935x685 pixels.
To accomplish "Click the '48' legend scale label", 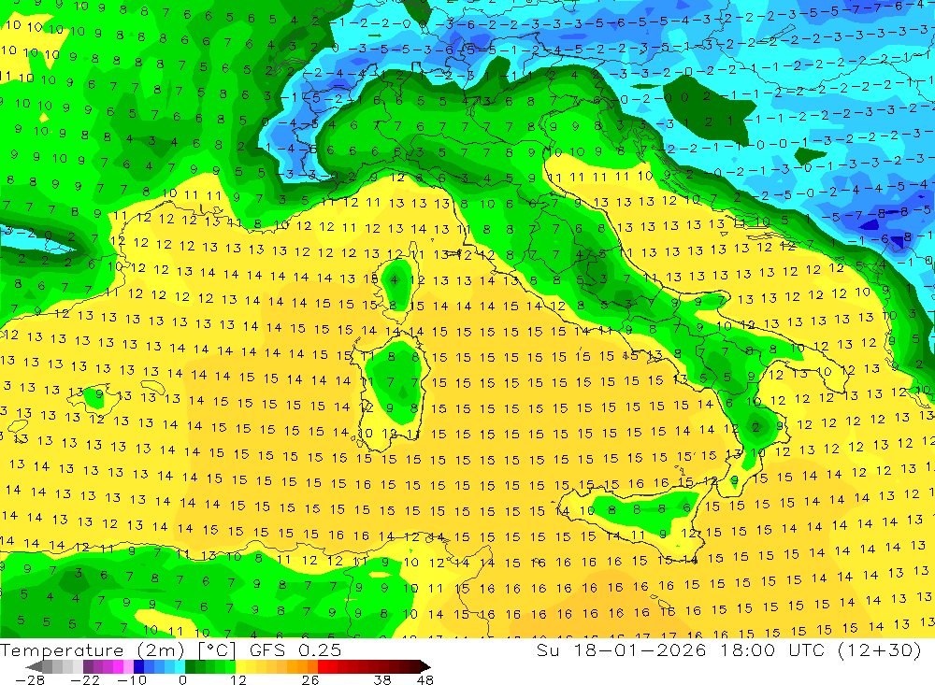I will (425, 680).
